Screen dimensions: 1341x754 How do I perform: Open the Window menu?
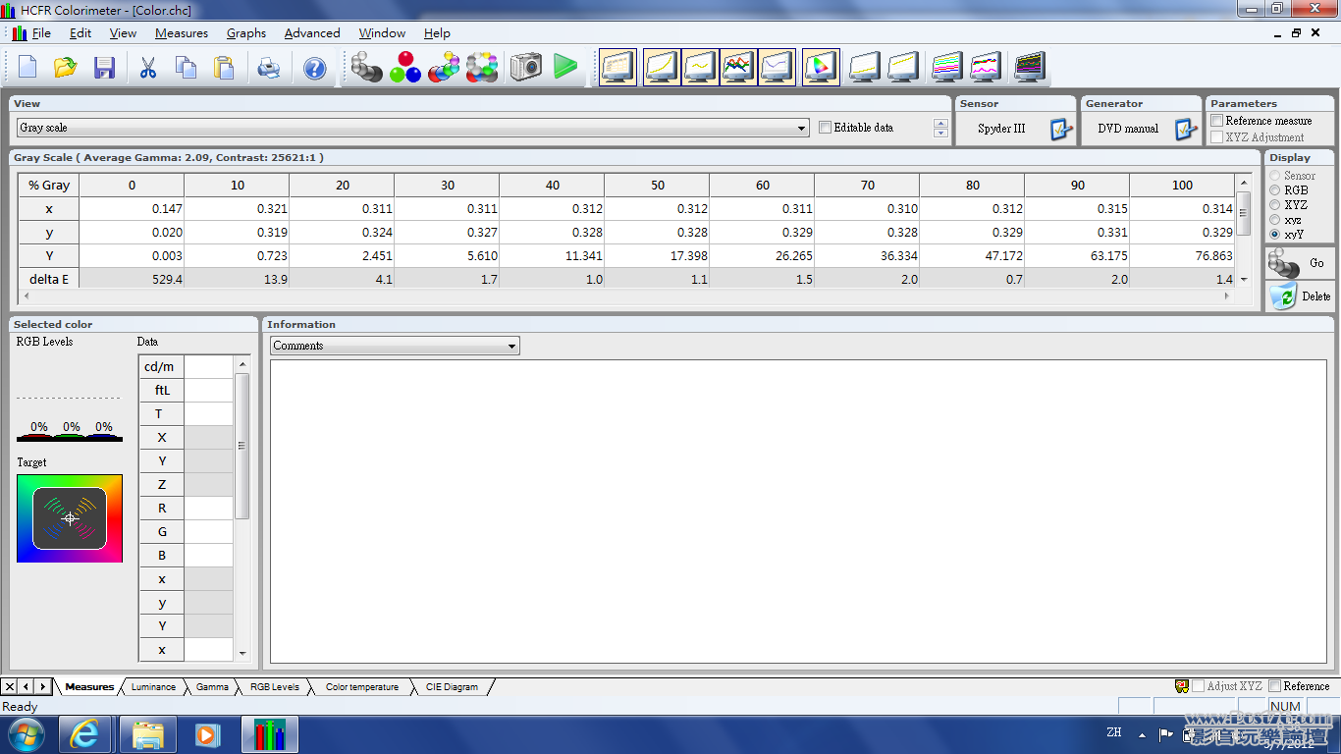pyautogui.click(x=382, y=32)
